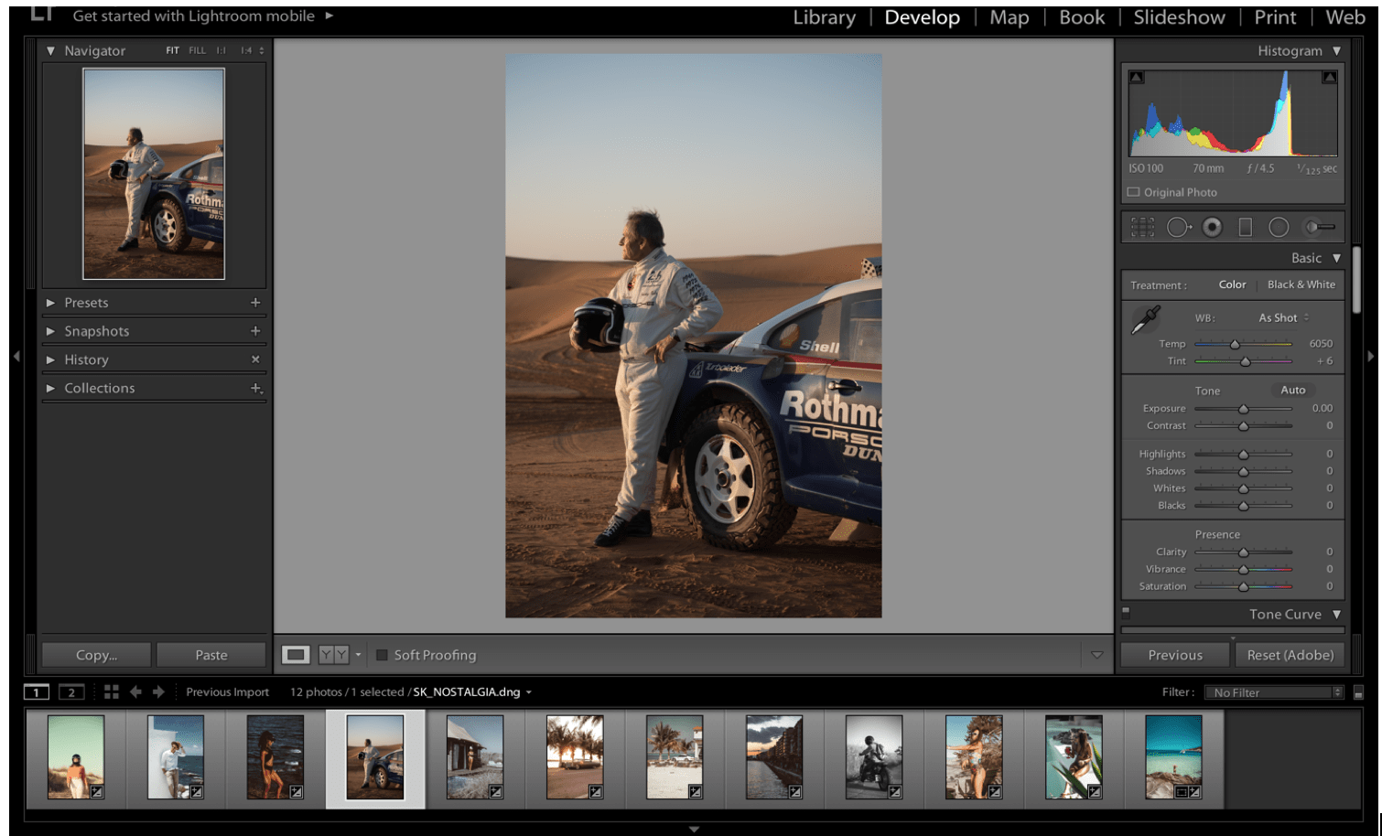The image size is (1382, 836).
Task: Choose the Radial Filter tool
Action: pyautogui.click(x=1279, y=227)
